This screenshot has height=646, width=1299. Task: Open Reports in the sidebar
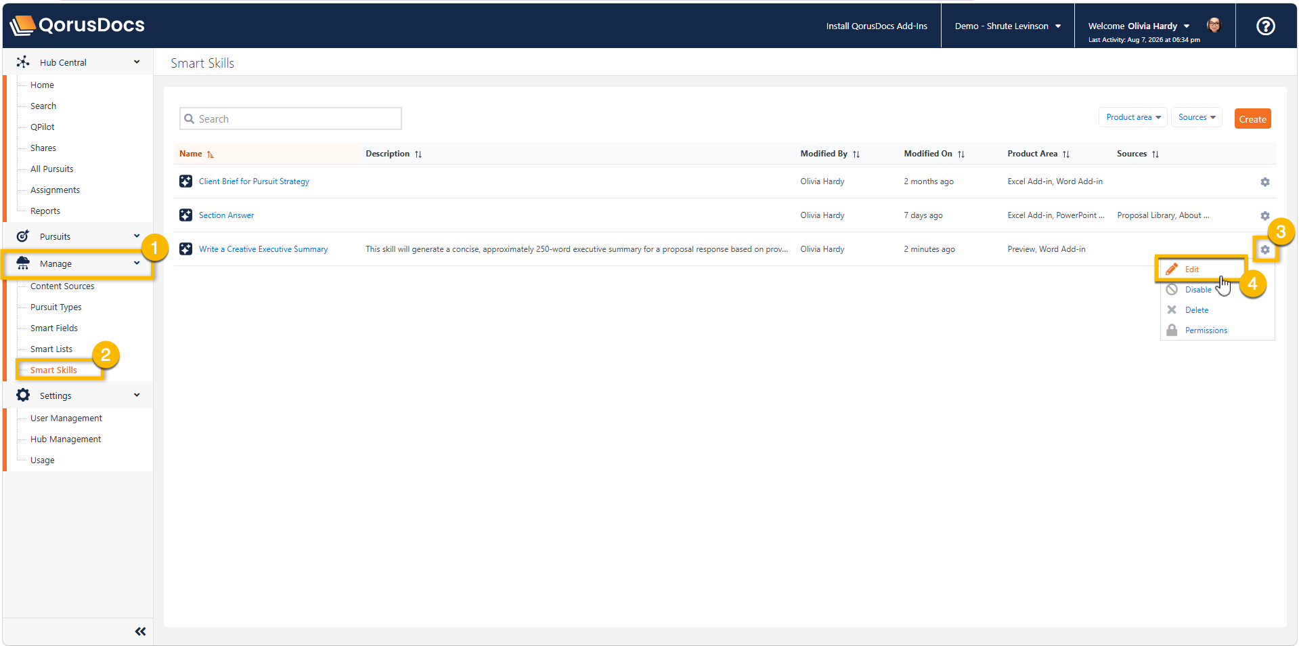tap(45, 211)
